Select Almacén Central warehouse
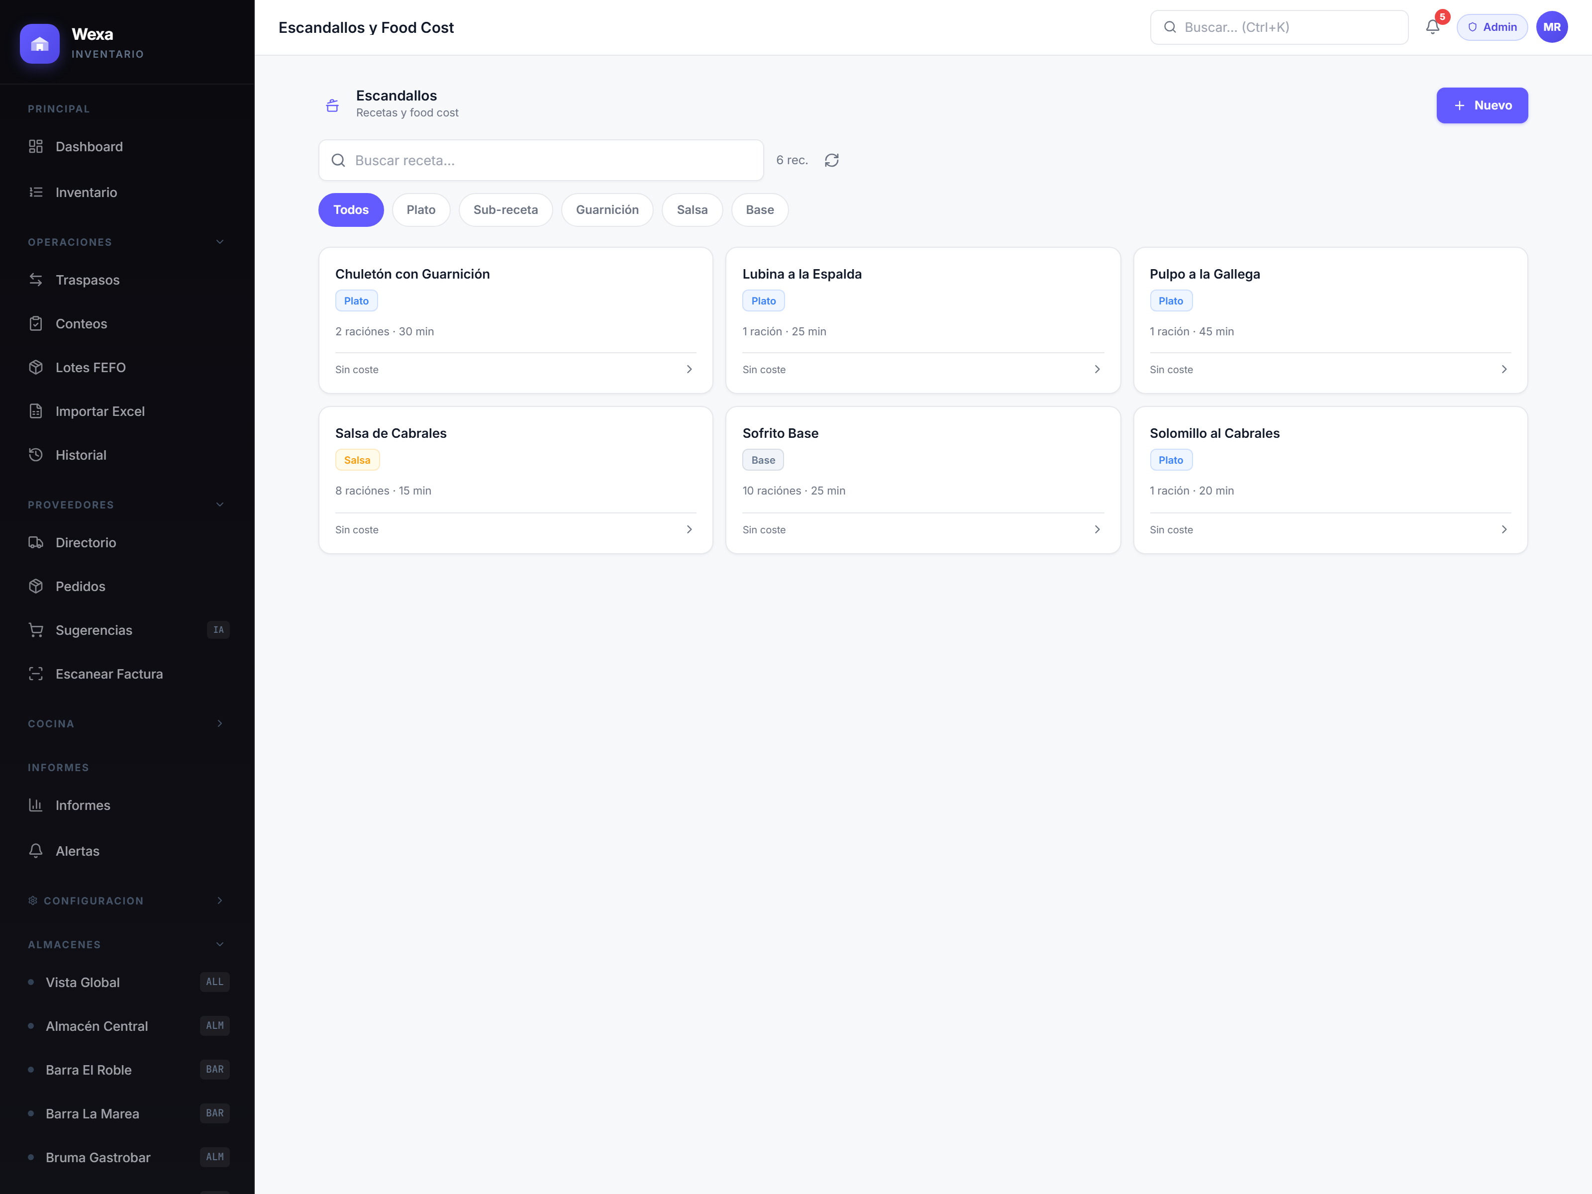1592x1194 pixels. point(127,1025)
